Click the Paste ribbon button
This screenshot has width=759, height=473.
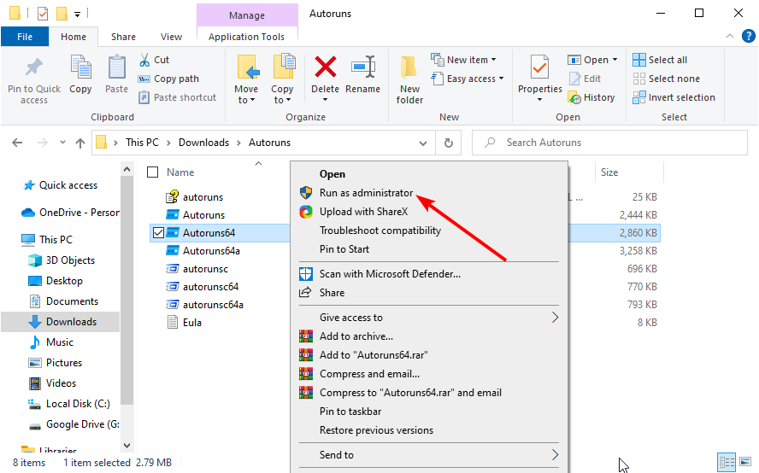[116, 74]
